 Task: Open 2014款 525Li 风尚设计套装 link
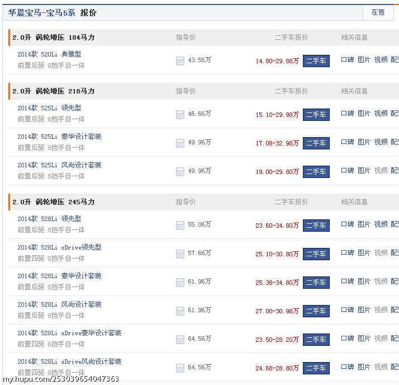59,165
